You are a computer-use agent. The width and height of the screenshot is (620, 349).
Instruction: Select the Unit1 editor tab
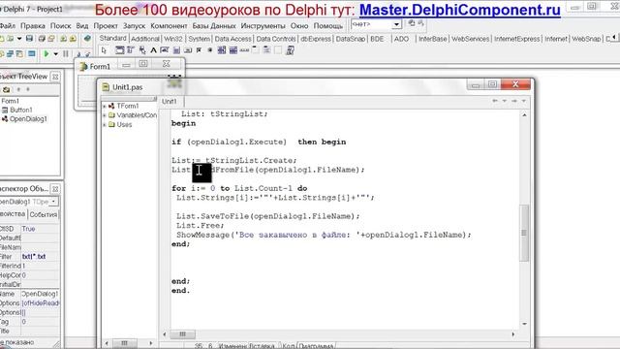pyautogui.click(x=170, y=101)
